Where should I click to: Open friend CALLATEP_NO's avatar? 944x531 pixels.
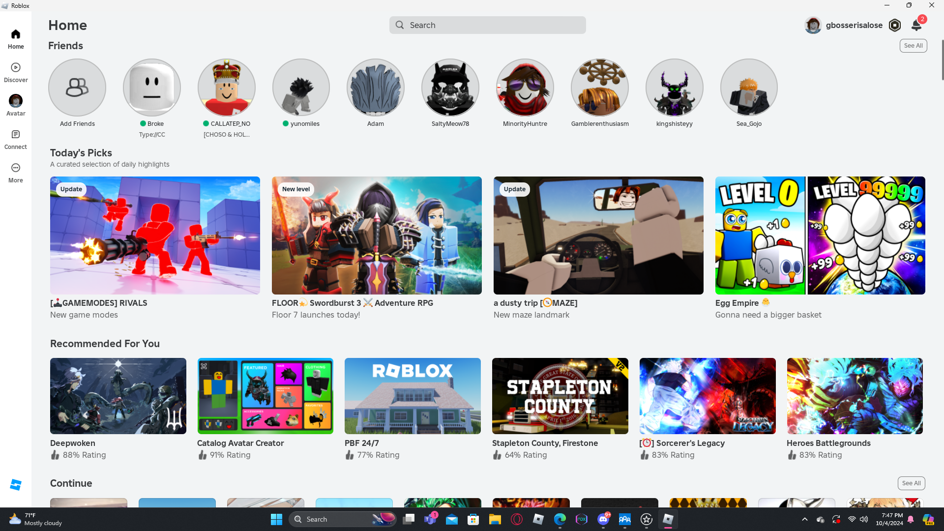tap(227, 88)
